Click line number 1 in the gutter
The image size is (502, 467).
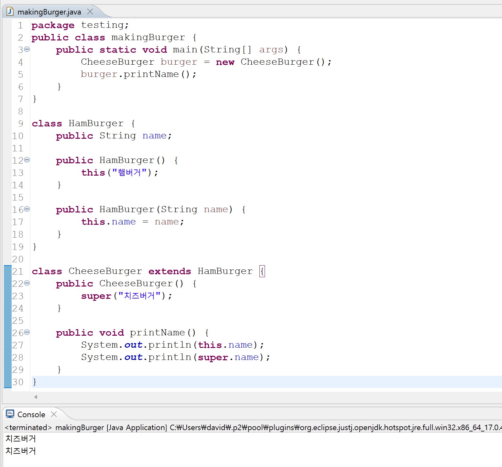(20, 25)
